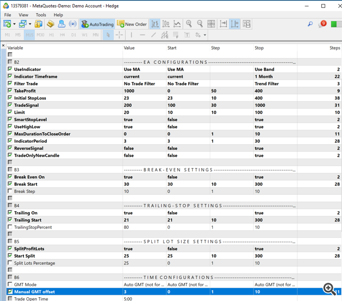Open the profiles dropdown arrow
Image resolution: width=342 pixels, height=301 pixels.
click(30, 24)
